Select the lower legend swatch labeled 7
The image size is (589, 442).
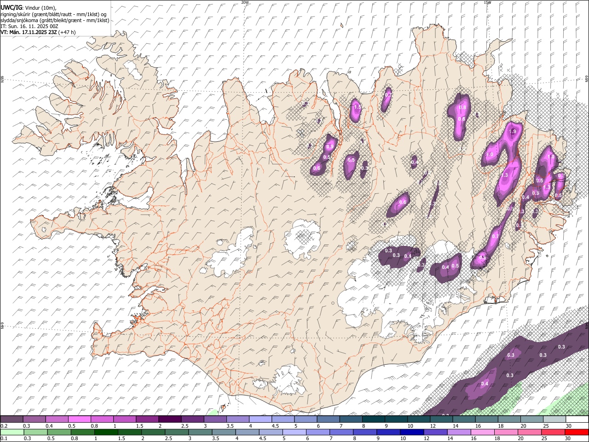click(x=341, y=432)
